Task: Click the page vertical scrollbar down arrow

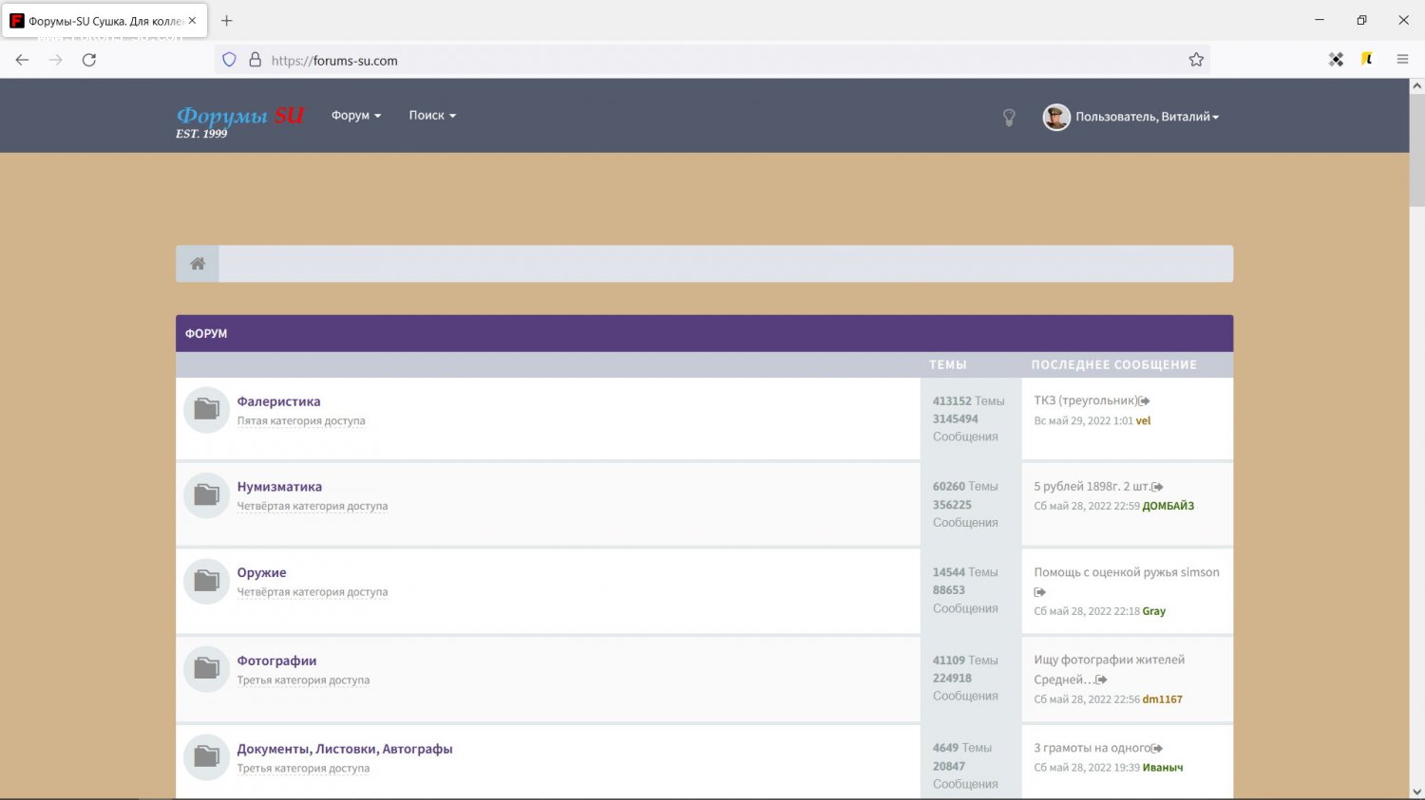Action: (1416, 791)
